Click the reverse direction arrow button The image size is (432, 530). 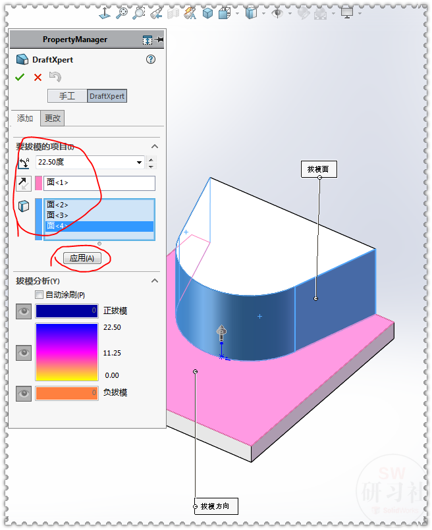coord(24,183)
